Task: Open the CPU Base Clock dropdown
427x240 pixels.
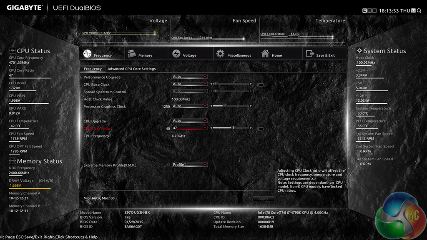Action: pyautogui.click(x=189, y=84)
